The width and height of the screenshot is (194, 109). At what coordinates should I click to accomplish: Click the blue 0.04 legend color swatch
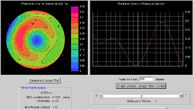click(x=75, y=66)
